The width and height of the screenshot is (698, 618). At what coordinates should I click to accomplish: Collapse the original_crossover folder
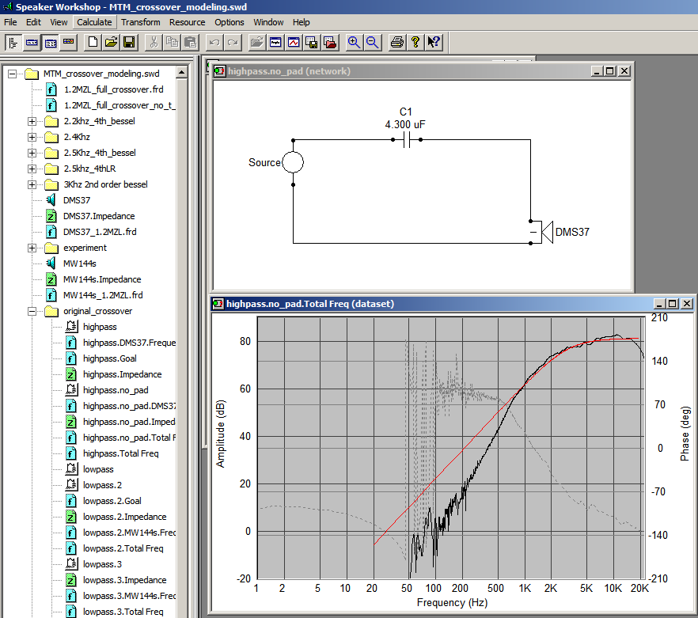(x=32, y=311)
